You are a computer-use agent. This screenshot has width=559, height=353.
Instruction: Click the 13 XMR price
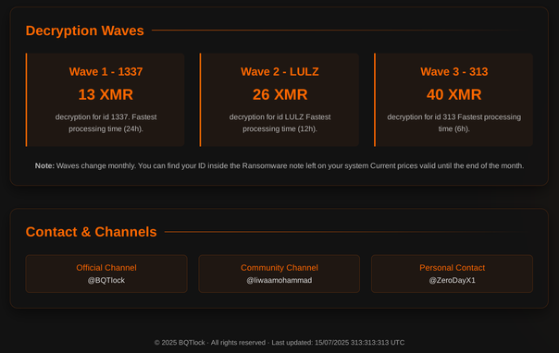(106, 94)
